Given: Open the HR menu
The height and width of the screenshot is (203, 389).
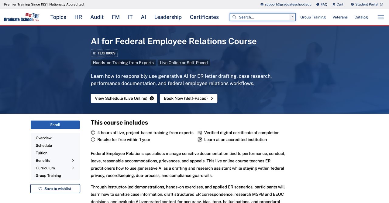Looking at the screenshot, I should (78, 17).
